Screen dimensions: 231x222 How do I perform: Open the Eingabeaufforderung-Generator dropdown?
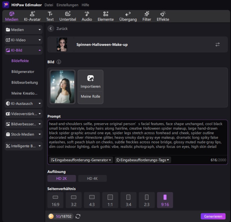[x=81, y=160]
